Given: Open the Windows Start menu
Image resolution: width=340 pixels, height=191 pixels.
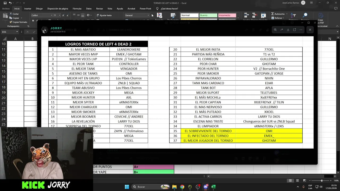Looking at the screenshot, I should tap(127, 187).
